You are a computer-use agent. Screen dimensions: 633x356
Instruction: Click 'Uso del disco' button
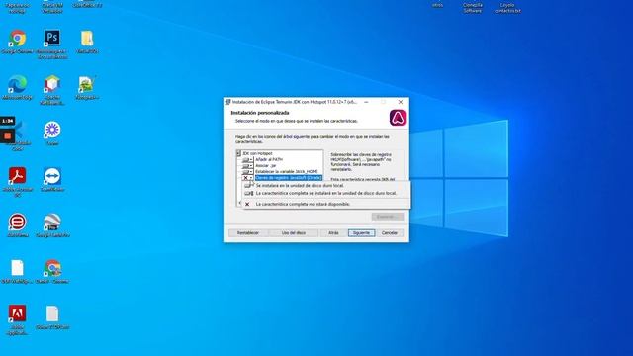(294, 233)
